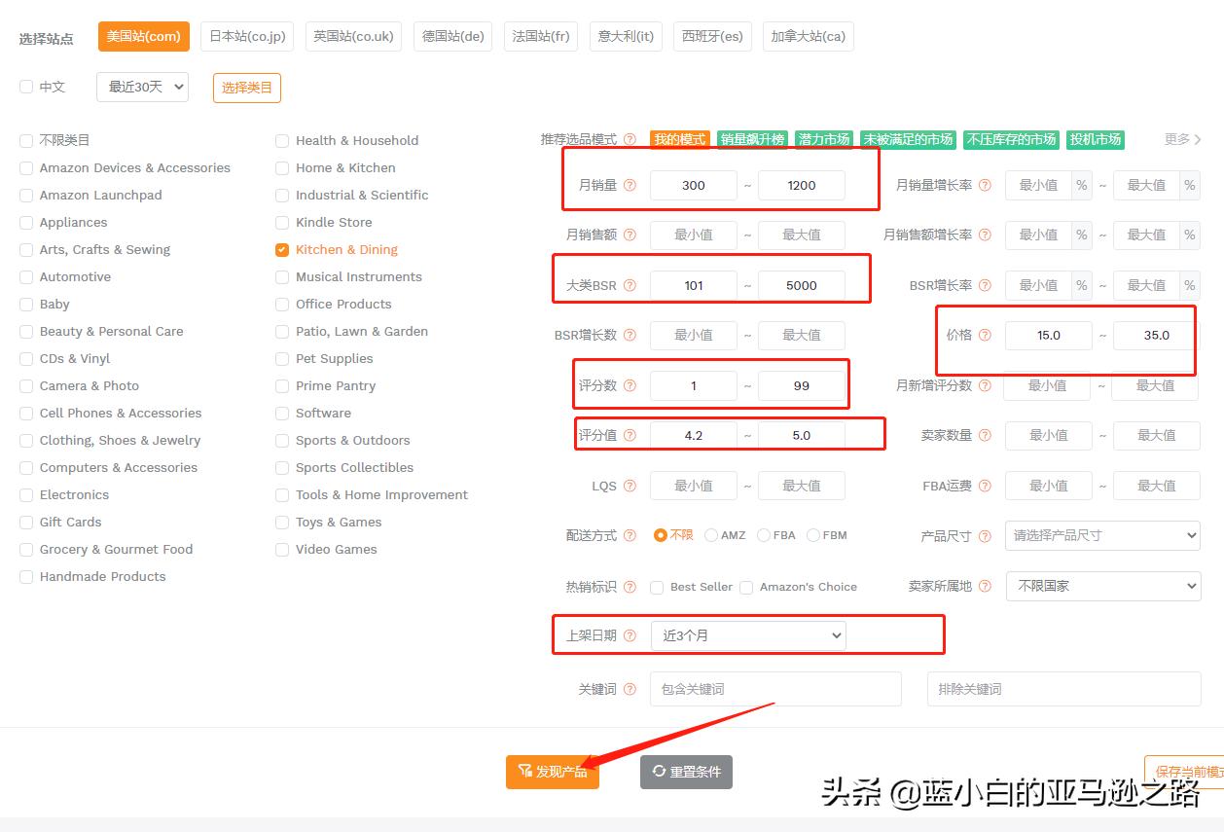Viewport: 1224px width, 832px height.
Task: Click the help icon beside 评分值
Action: tap(630, 435)
